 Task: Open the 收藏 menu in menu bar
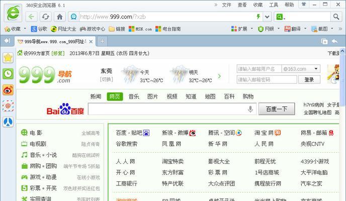click(257, 5)
